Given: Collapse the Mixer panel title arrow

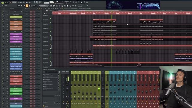Looking at the screenshot, I should tap(43, 70).
